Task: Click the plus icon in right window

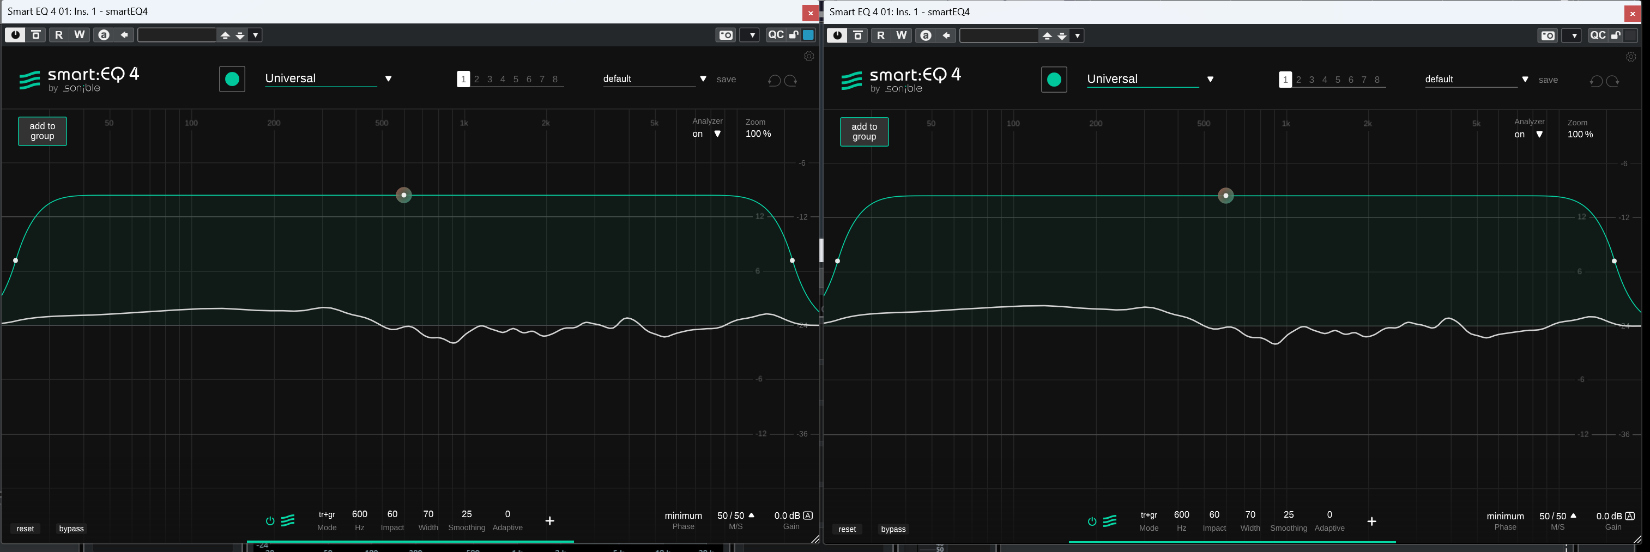Action: pyautogui.click(x=1371, y=522)
